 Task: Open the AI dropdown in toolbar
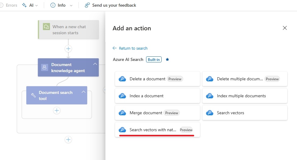pos(31,5)
